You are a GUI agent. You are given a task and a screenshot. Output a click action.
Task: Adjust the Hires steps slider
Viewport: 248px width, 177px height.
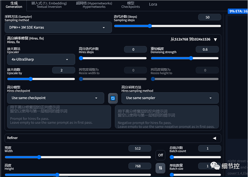coord(113,58)
